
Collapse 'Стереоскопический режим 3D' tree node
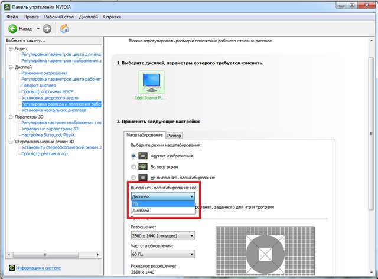click(x=11, y=142)
